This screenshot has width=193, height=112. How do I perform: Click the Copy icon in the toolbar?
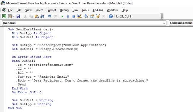pos(31,16)
